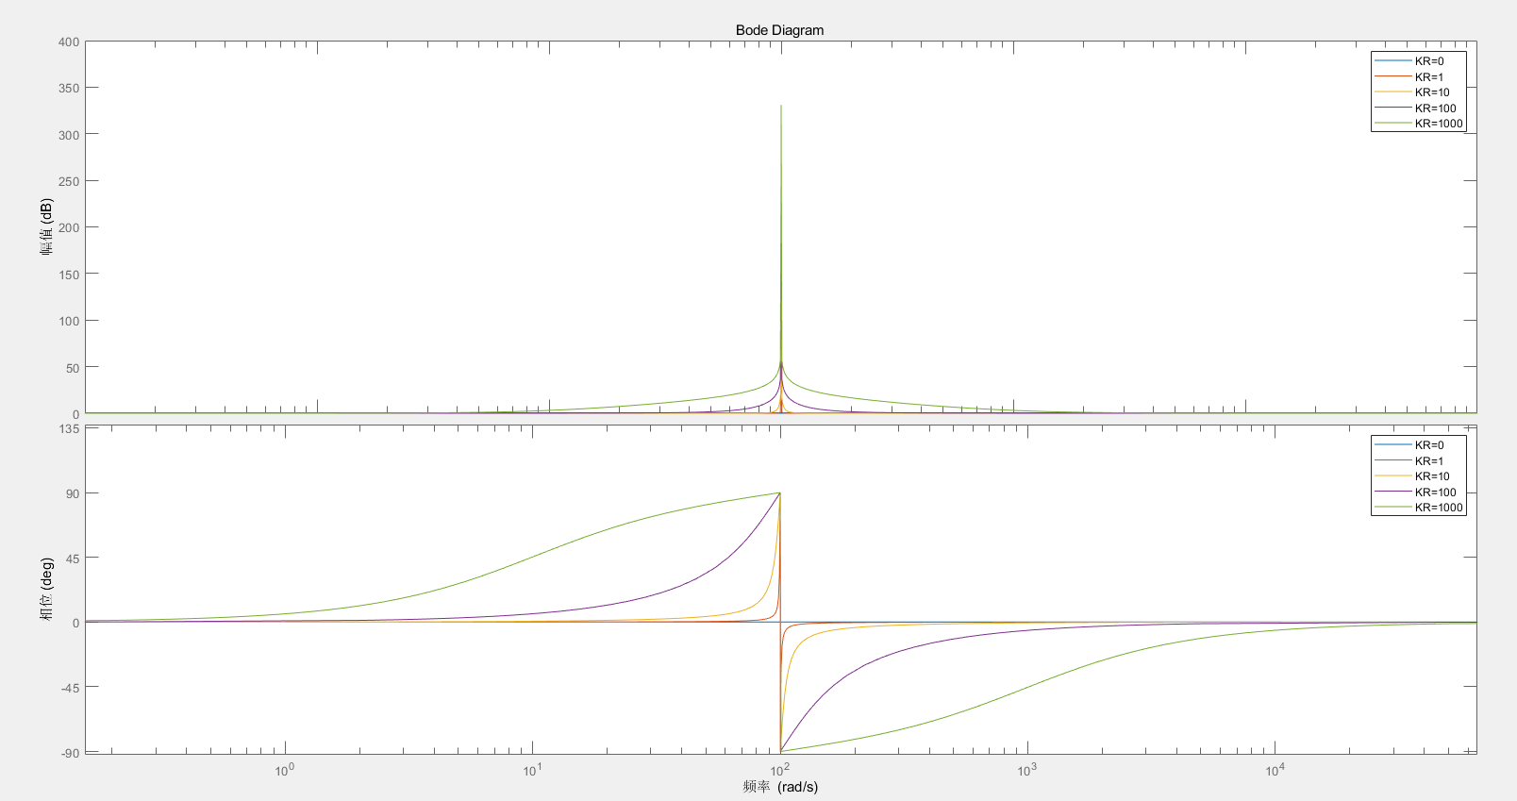Screen dimensions: 1517x801
Task: Click the 400 tick label on magnitude axis
Action: pos(69,42)
